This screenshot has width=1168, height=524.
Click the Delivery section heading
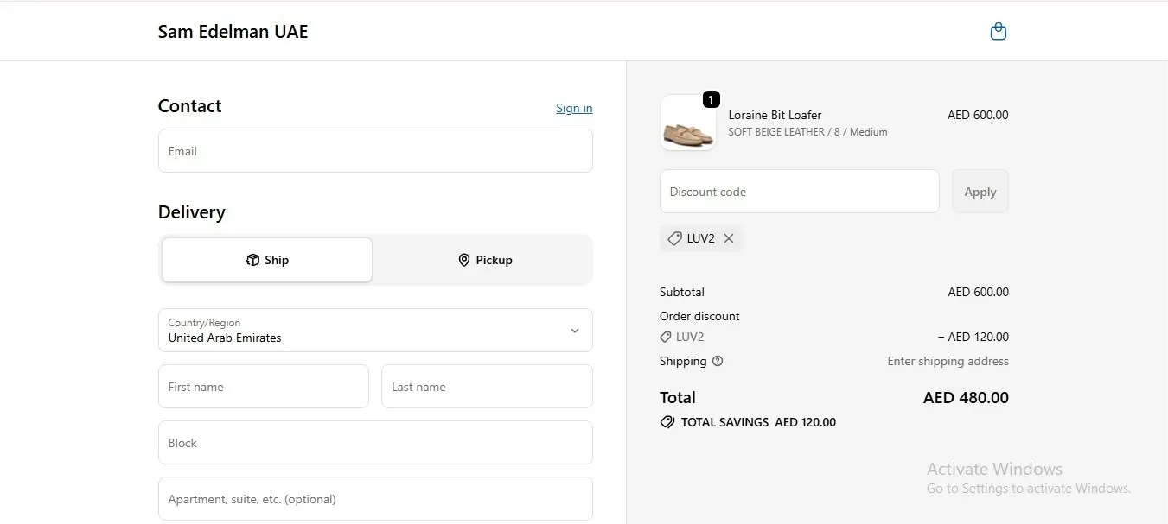tap(191, 212)
